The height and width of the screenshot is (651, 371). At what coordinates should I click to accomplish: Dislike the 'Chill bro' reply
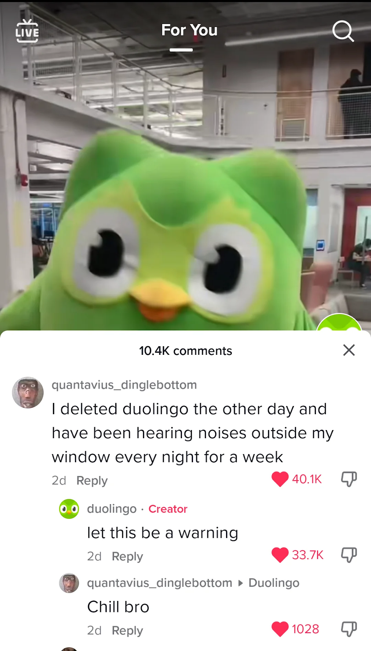coord(349,629)
